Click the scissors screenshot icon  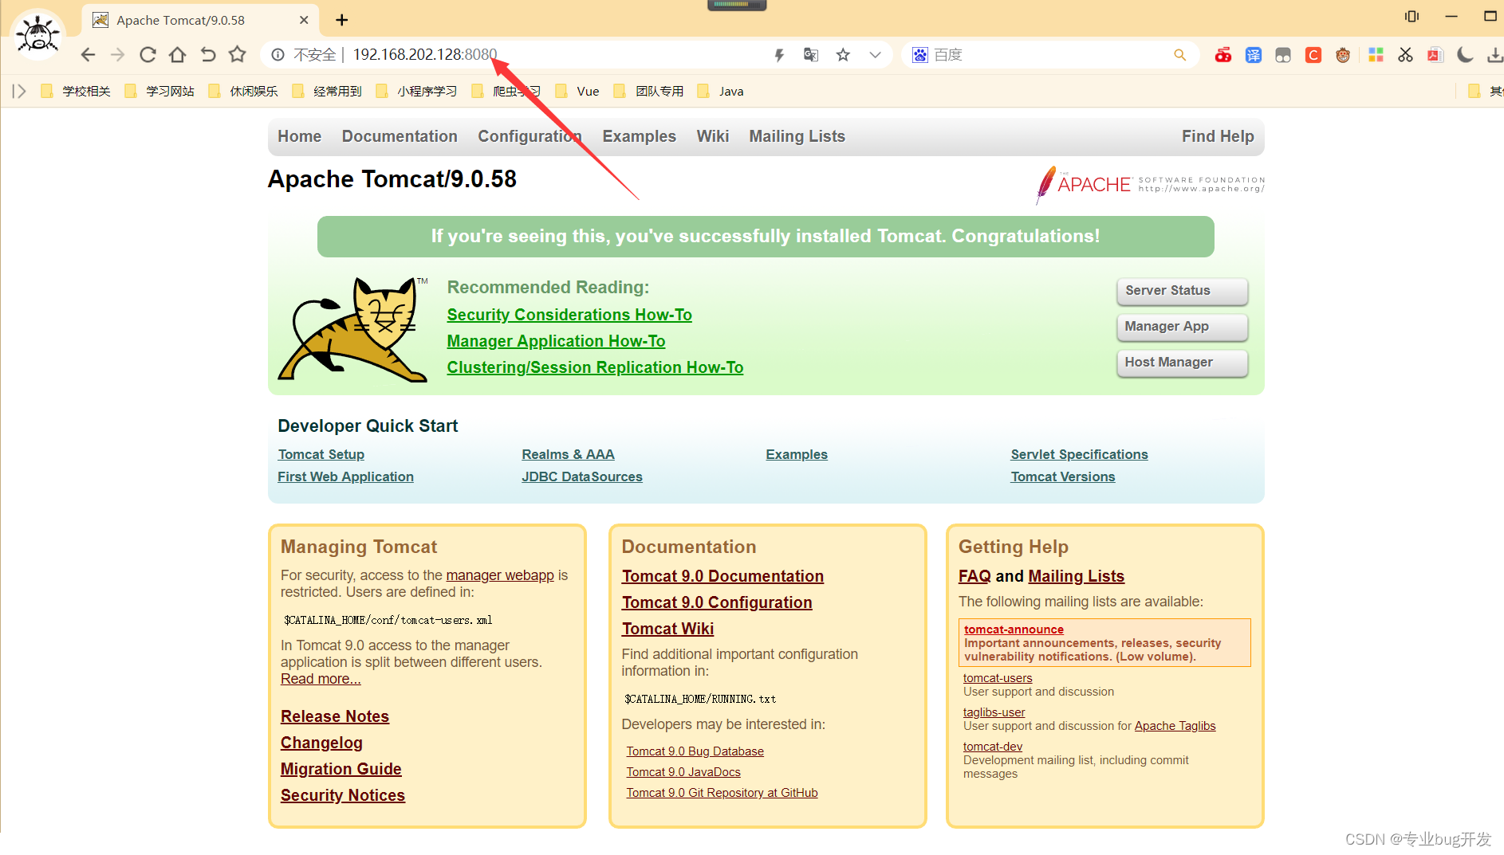[x=1405, y=55]
